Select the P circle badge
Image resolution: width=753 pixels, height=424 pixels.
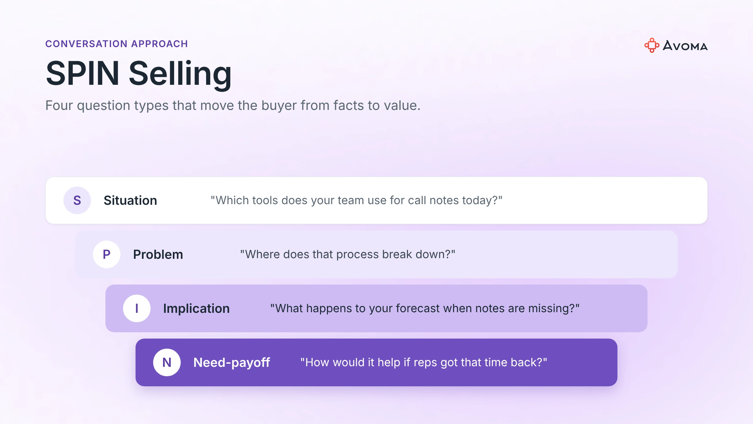click(x=107, y=254)
